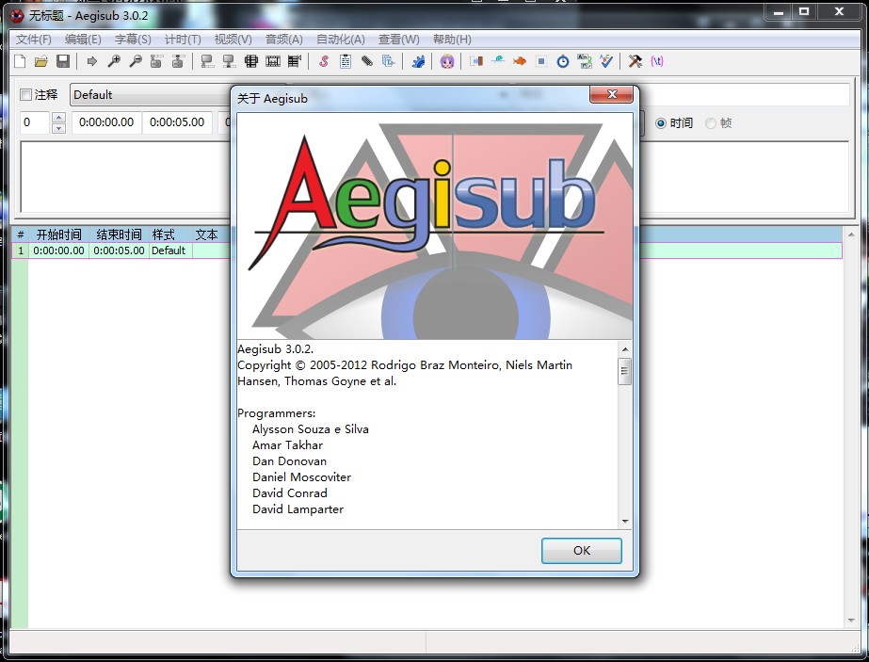Click Shift subtitle to frame icon
Image resolution: width=869 pixels, height=662 pixels.
coord(295,61)
